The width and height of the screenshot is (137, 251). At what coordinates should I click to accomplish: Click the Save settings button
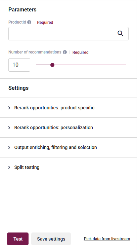point(51,239)
